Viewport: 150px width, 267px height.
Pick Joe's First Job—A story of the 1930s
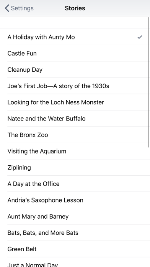click(x=75, y=86)
